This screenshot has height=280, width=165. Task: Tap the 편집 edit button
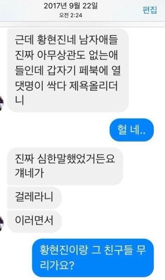tap(150, 10)
